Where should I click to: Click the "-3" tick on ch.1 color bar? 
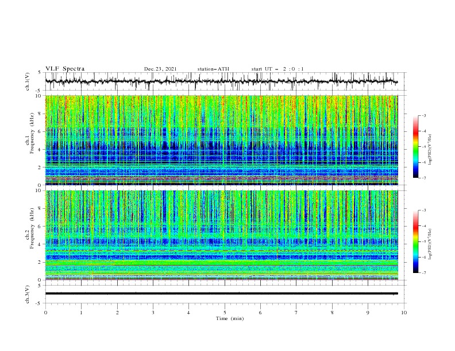pos(424,115)
